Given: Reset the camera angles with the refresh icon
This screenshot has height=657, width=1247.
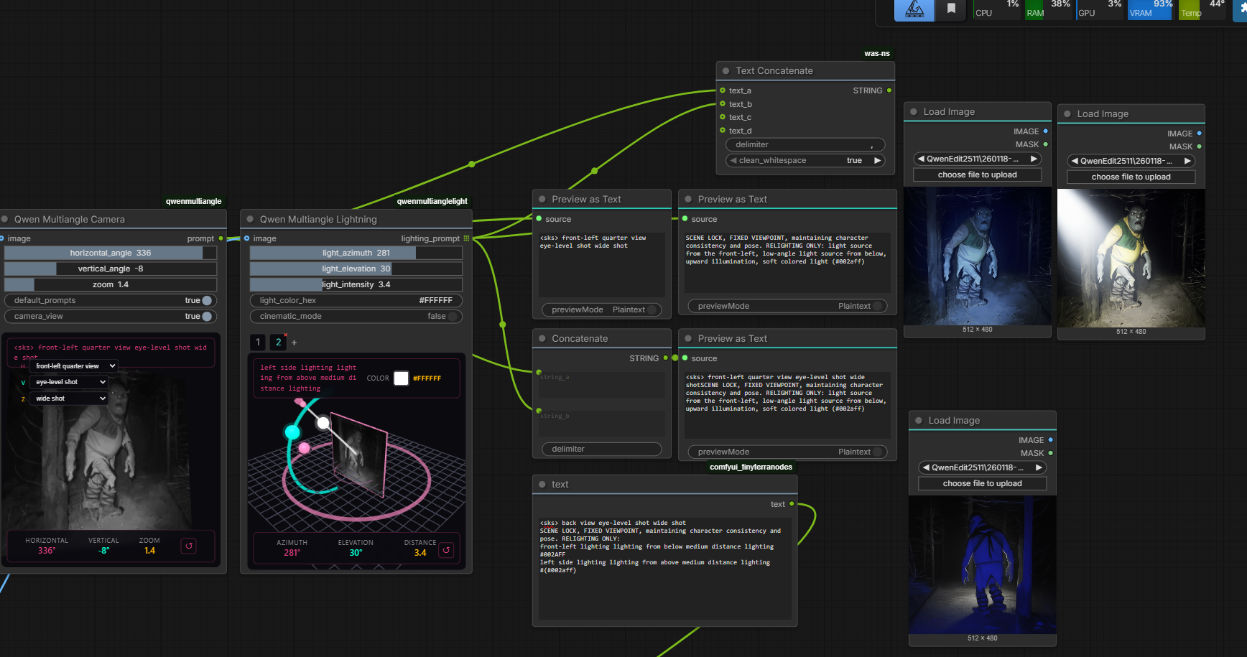Looking at the screenshot, I should pos(189,546).
